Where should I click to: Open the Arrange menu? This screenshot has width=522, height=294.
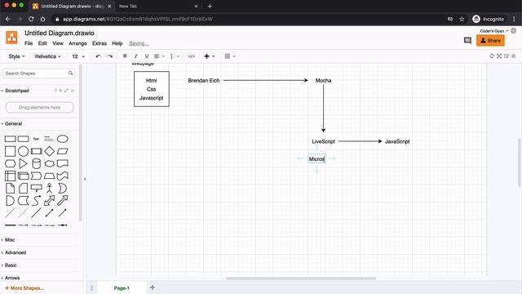(x=77, y=43)
